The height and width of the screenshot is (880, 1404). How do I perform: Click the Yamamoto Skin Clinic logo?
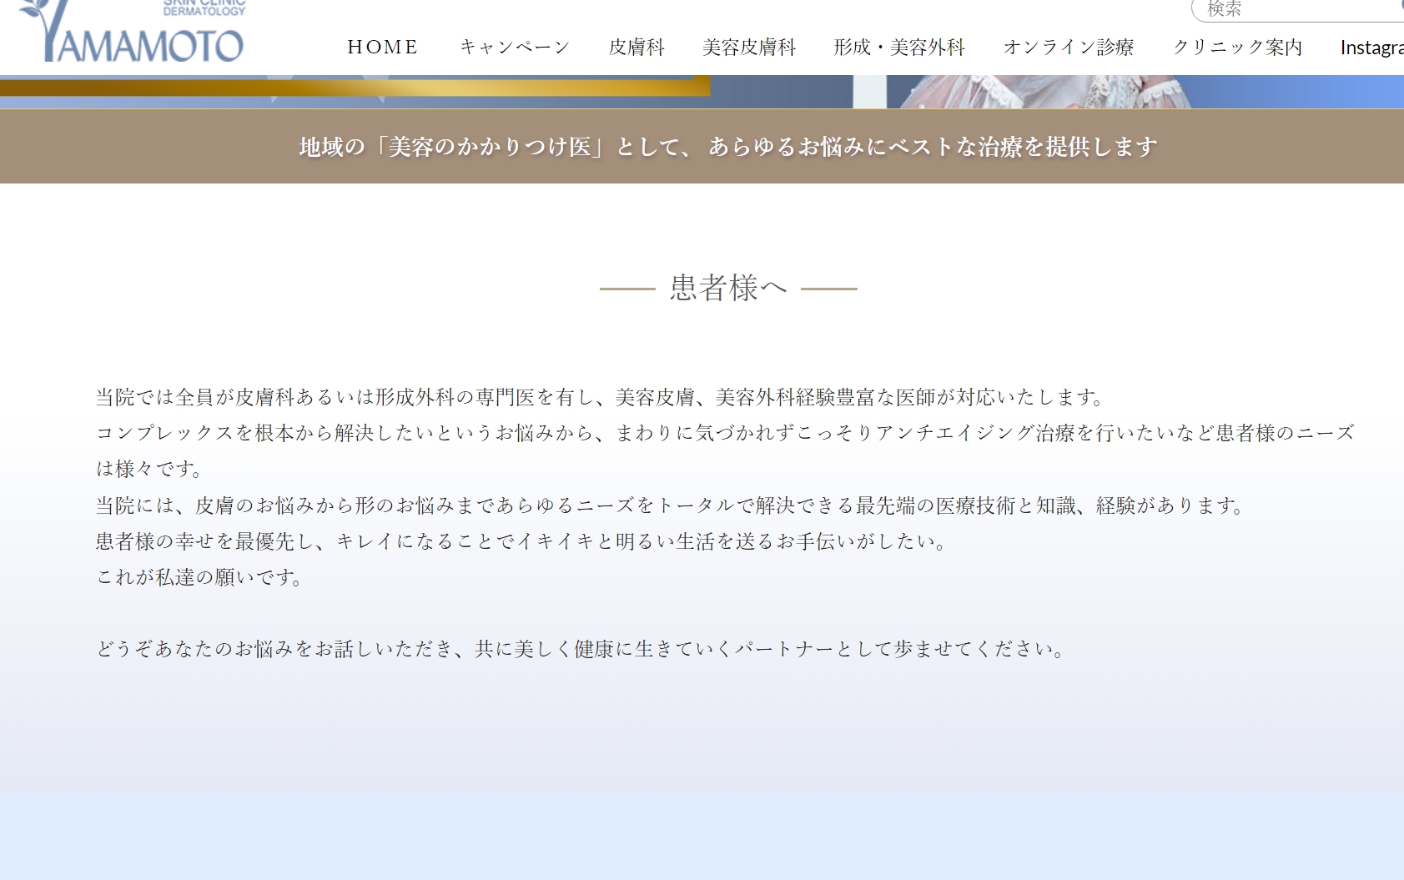coord(132,31)
